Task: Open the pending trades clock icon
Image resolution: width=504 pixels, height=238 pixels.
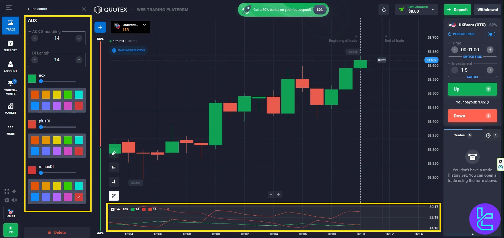Action: point(488,135)
